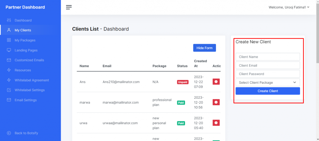Open Landing Pages section
The height and width of the screenshot is (141, 319).
[x=26, y=50]
